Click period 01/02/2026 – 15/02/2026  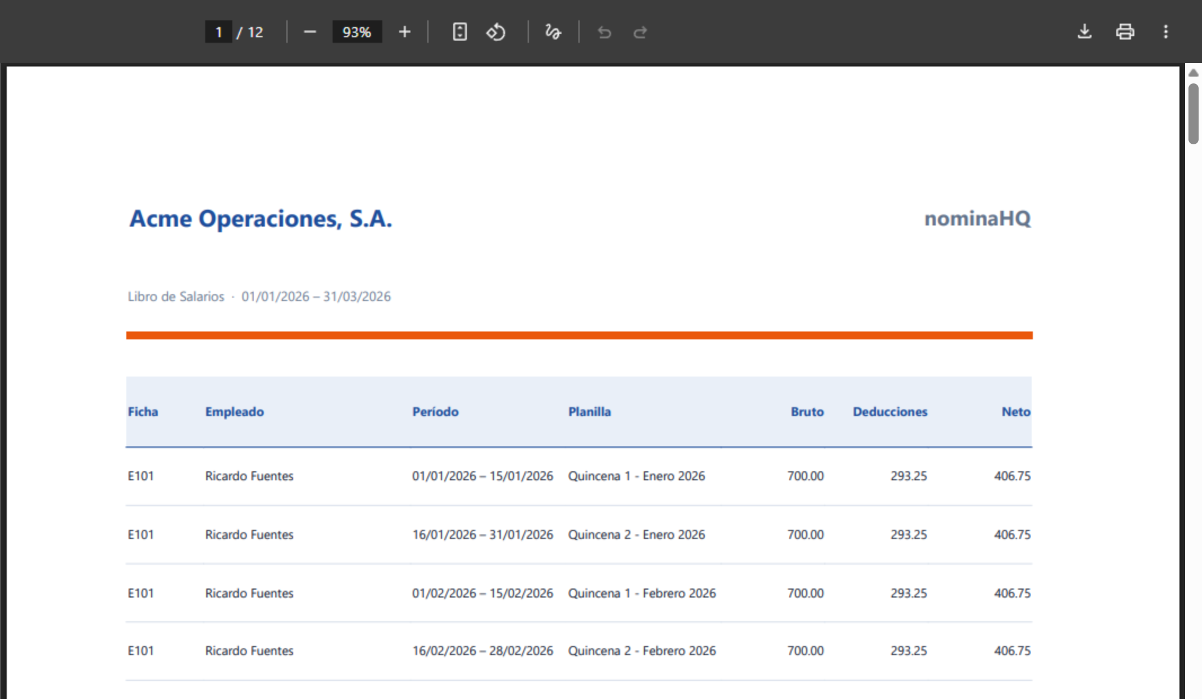point(483,593)
